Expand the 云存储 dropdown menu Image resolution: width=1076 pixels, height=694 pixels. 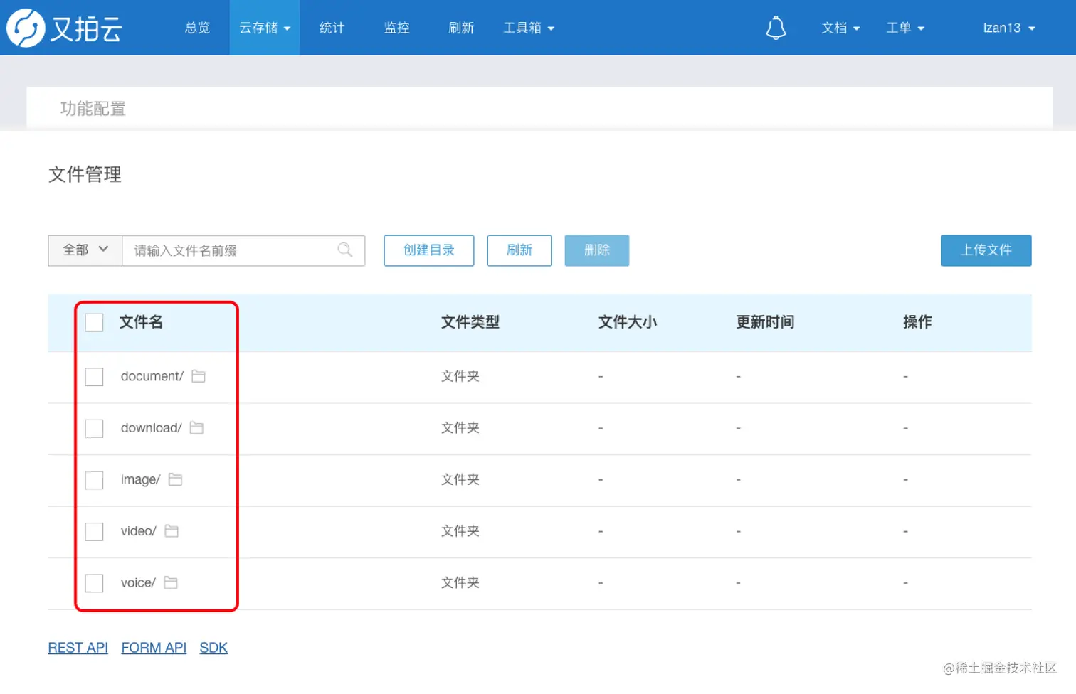tap(265, 28)
